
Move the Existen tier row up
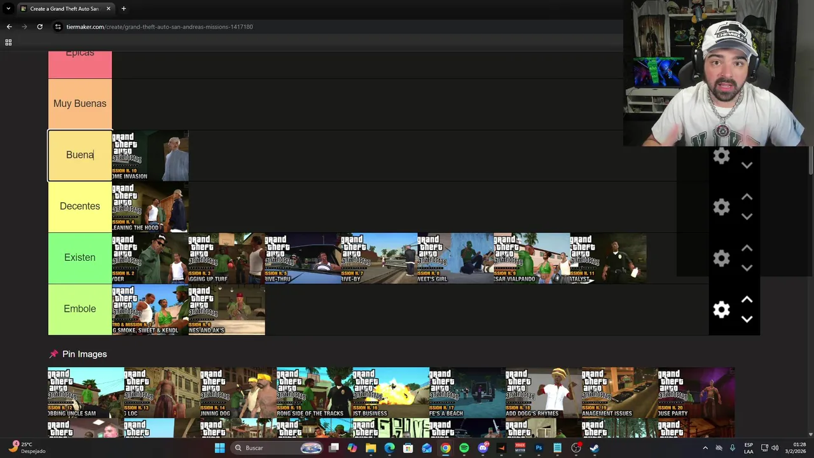pyautogui.click(x=747, y=249)
